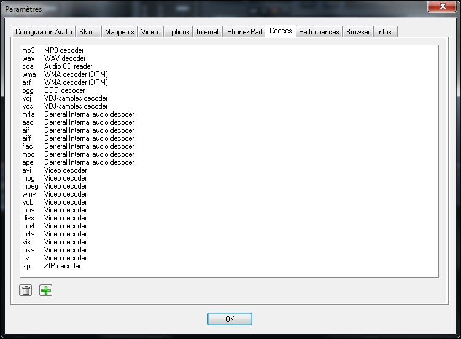
Task: Go to the Internet tab
Action: (207, 32)
